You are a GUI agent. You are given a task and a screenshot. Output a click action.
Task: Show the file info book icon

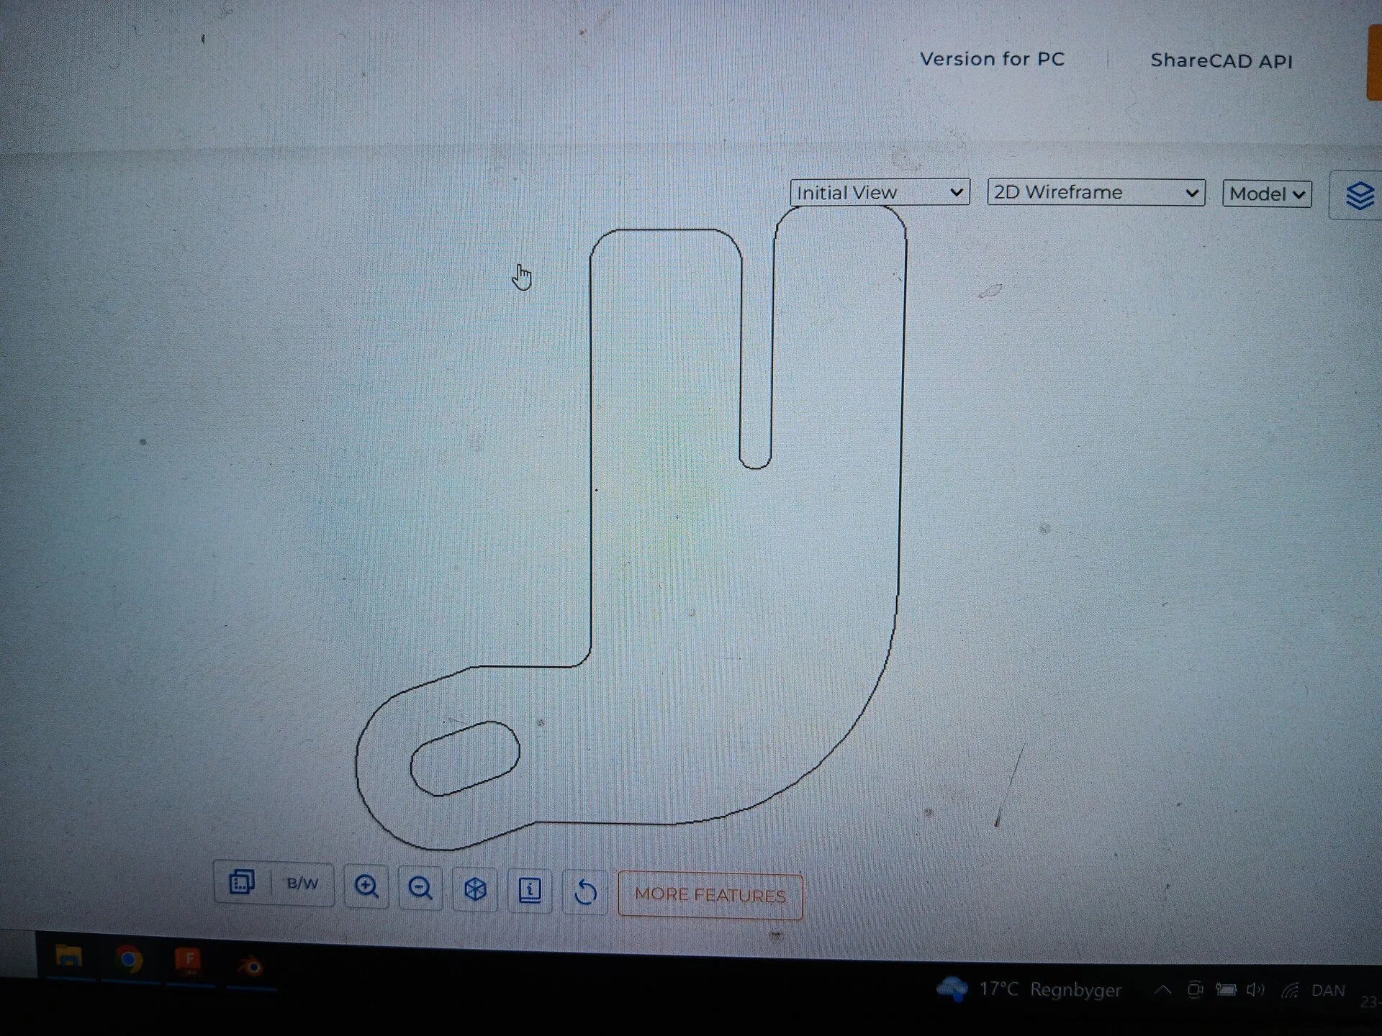tap(530, 891)
